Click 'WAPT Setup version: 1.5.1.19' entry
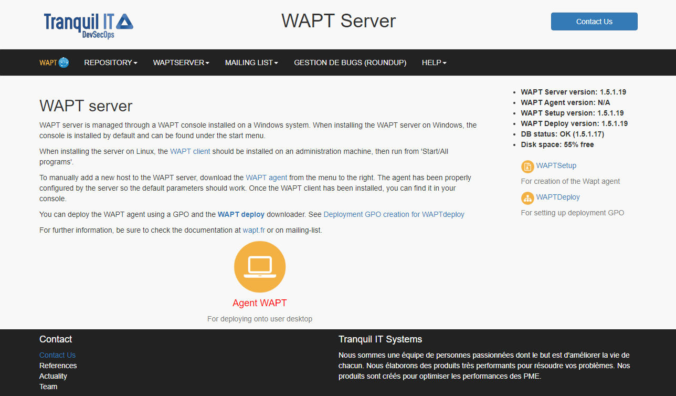Image resolution: width=676 pixels, height=396 pixels. [572, 113]
